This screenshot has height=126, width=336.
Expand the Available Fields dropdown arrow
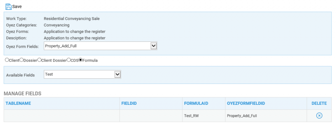tap(117, 74)
